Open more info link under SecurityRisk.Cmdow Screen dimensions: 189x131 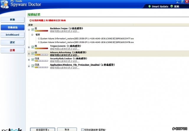click(x=65, y=62)
